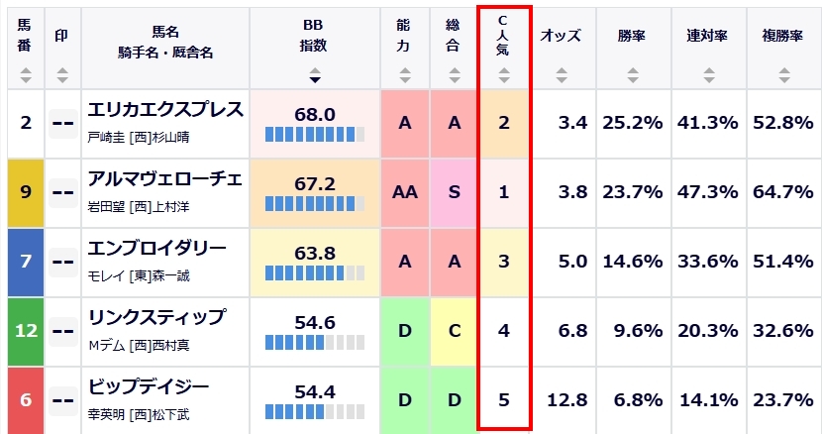
Task: Click yellow horse number 9 cell
Action: click(x=26, y=192)
